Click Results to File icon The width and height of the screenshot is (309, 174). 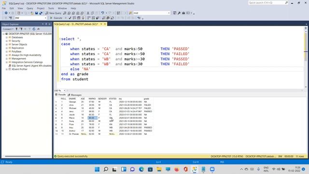(x=112, y=18)
